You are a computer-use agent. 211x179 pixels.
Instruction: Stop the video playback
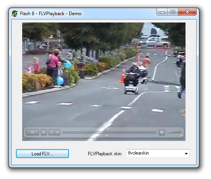44,132
